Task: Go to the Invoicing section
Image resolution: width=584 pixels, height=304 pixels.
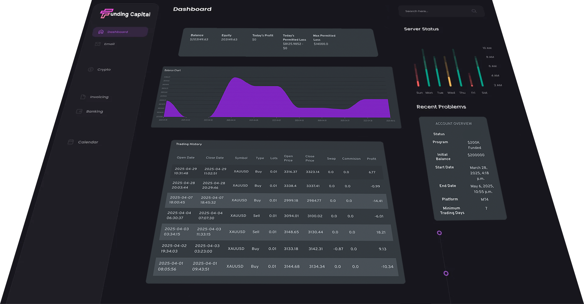Action: pos(99,97)
